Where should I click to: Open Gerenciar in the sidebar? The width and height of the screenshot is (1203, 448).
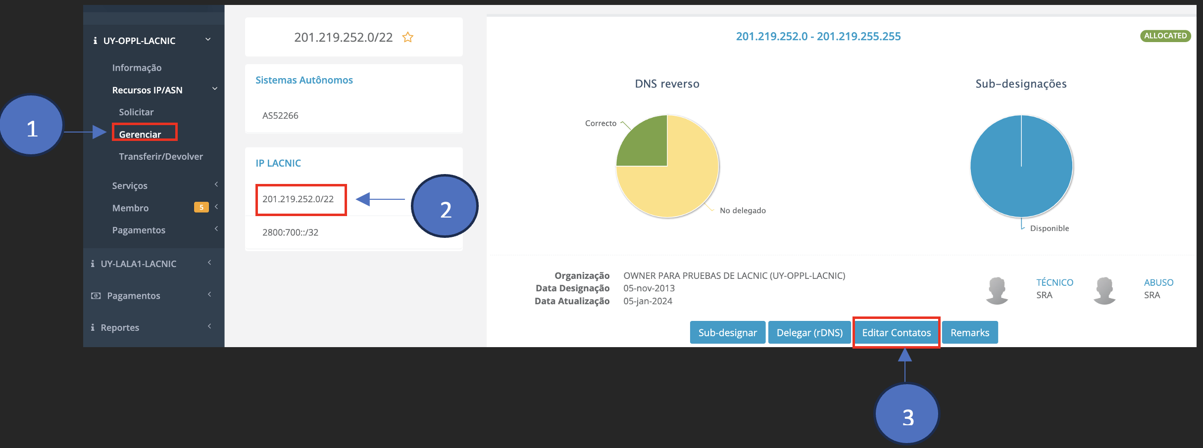[x=140, y=134]
